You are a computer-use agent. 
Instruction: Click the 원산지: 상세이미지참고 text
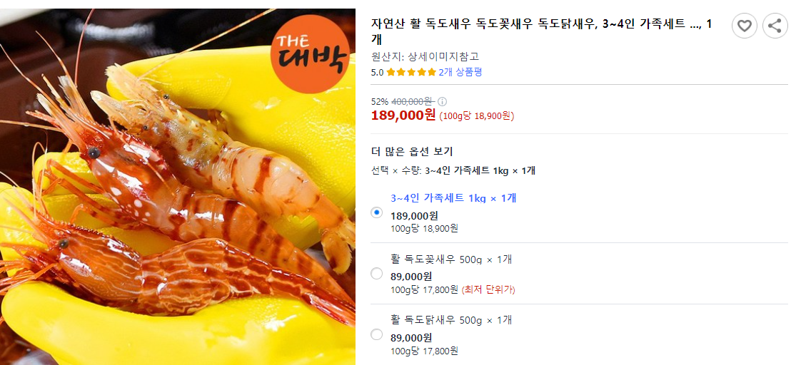click(425, 56)
